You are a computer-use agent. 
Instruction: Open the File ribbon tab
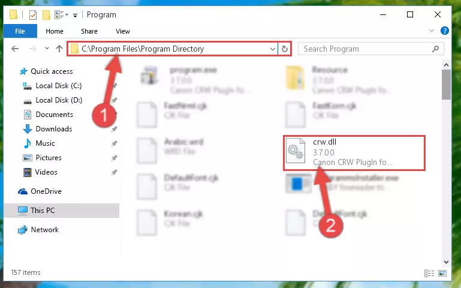pos(20,31)
